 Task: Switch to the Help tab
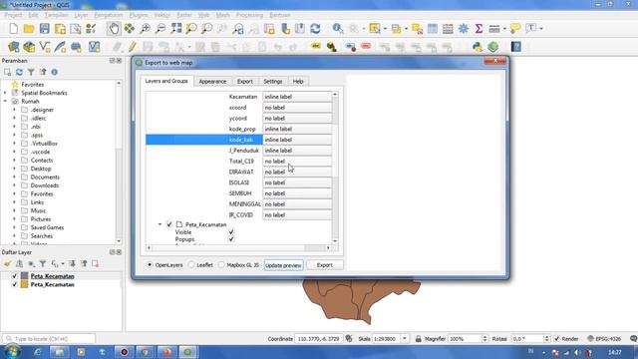coord(298,82)
